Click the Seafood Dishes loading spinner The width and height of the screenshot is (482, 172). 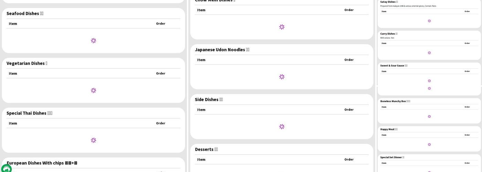coord(93,41)
